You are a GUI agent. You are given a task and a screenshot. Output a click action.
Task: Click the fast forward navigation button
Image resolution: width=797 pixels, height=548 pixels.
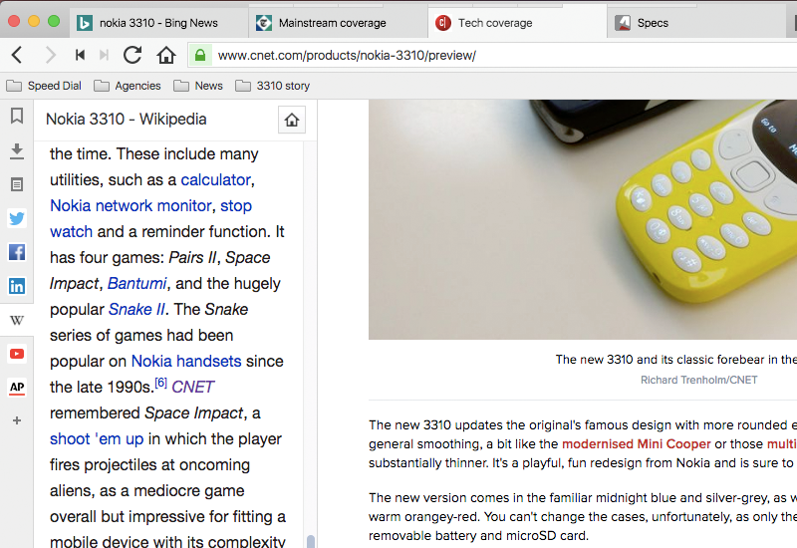tap(104, 55)
